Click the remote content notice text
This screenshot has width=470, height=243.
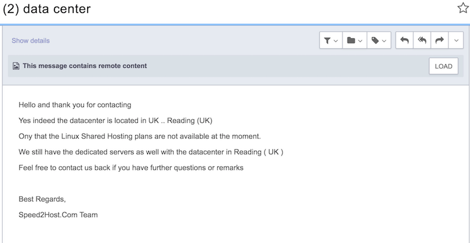(85, 66)
